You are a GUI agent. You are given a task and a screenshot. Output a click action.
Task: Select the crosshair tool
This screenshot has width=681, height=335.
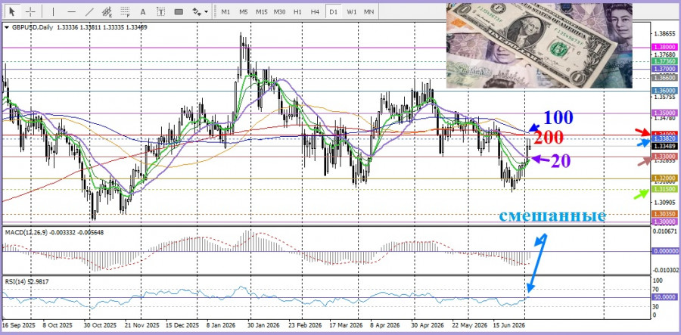[30, 11]
